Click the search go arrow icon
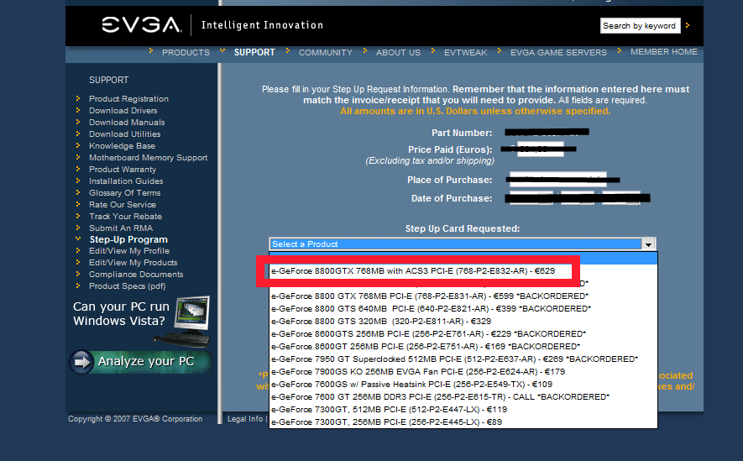The image size is (743, 461). tap(688, 25)
